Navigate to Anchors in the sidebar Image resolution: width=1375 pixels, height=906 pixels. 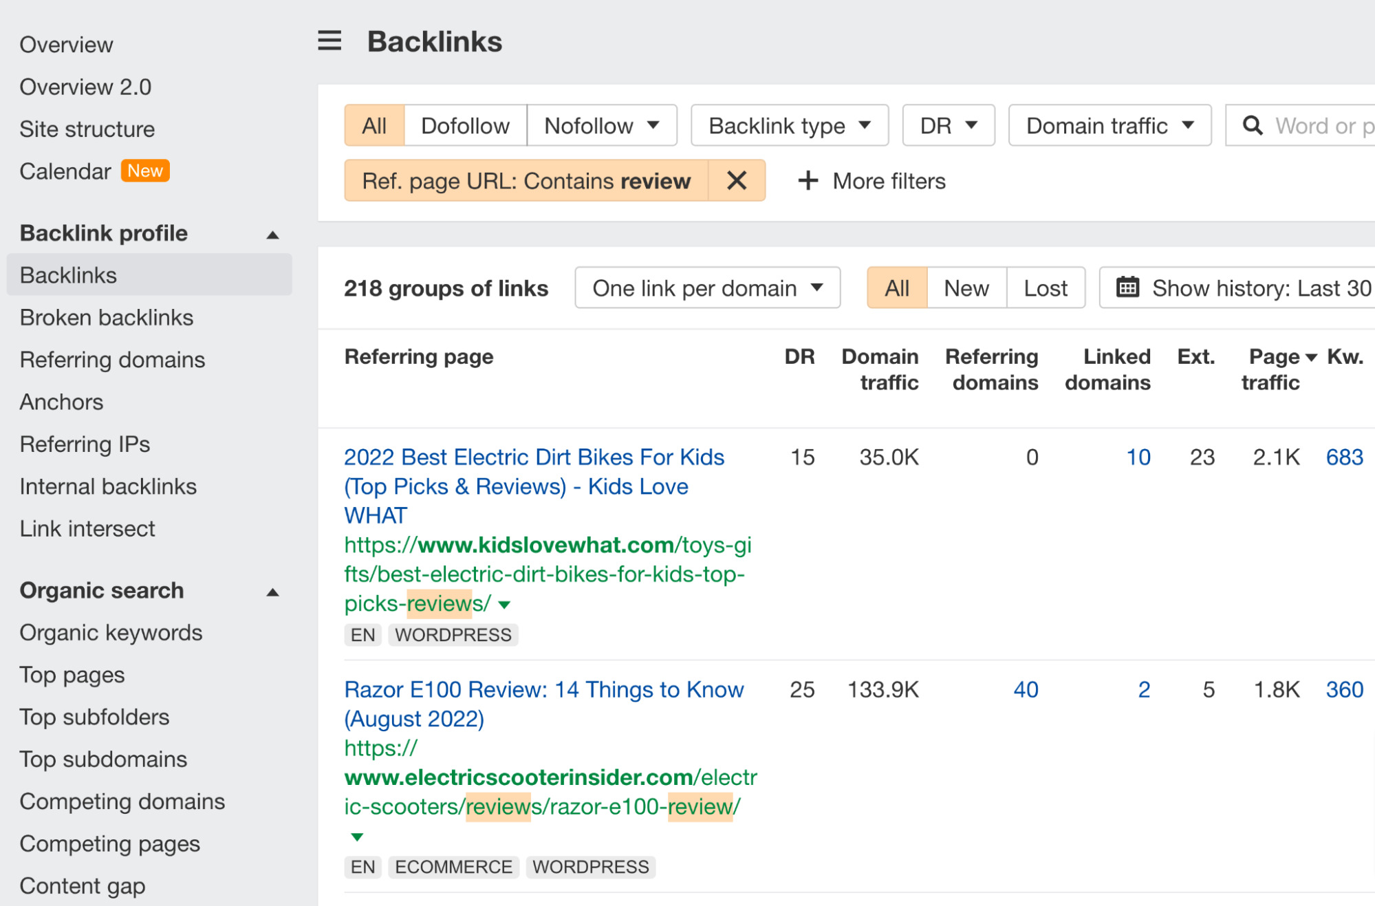point(62,402)
